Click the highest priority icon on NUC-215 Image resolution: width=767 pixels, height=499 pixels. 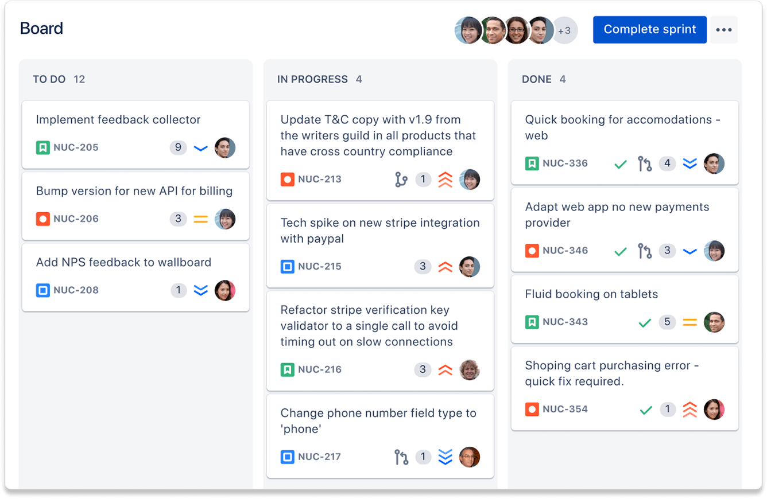click(446, 266)
